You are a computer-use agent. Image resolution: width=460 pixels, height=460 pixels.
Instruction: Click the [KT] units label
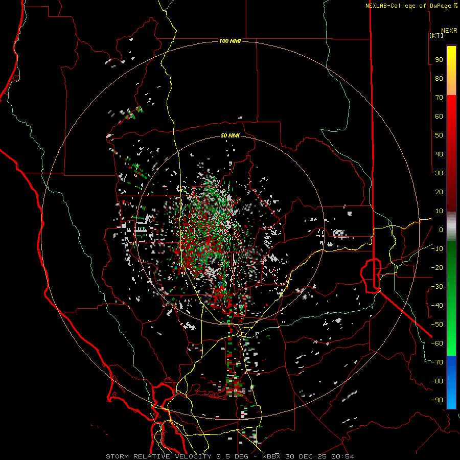tap(436, 35)
